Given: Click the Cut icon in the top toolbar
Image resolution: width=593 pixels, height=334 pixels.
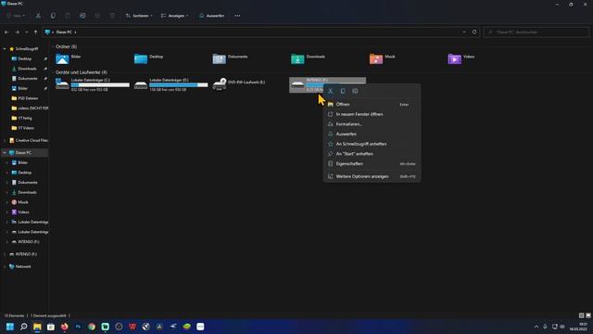Looking at the screenshot, I should pyautogui.click(x=38, y=16).
